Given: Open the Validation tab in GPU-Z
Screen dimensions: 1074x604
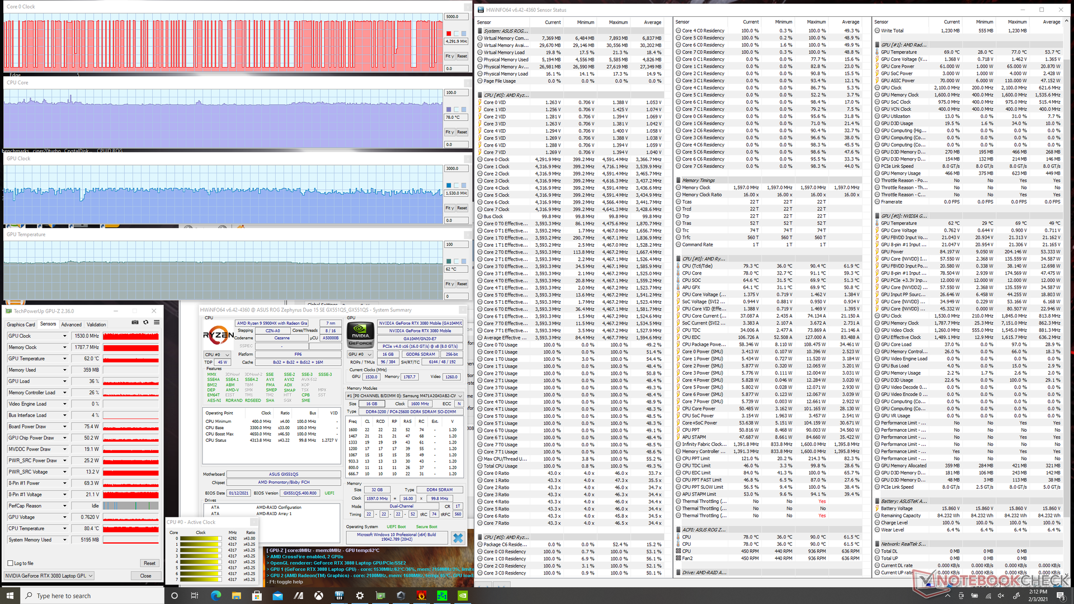Looking at the screenshot, I should (x=96, y=324).
